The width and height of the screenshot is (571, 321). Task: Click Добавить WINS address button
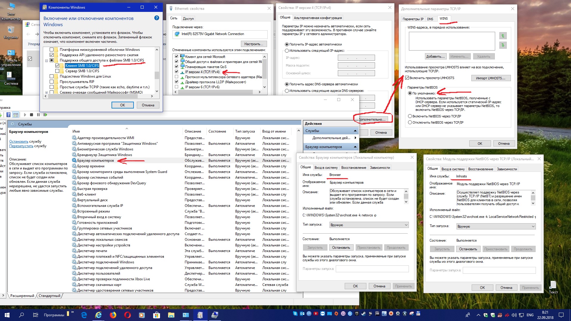pyautogui.click(x=435, y=56)
